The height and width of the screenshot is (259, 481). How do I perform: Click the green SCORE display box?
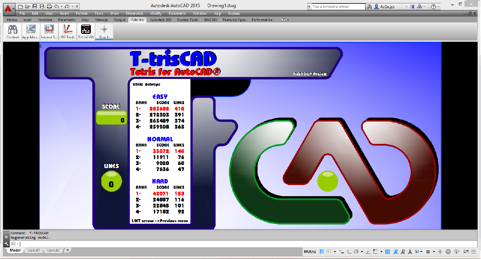click(x=111, y=118)
